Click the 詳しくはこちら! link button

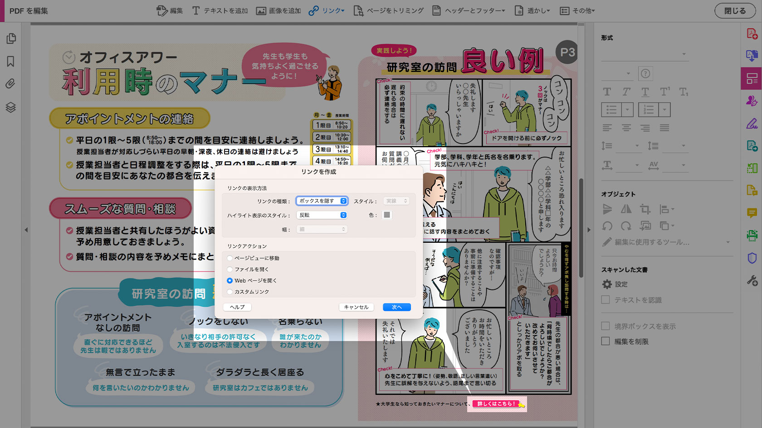(496, 404)
